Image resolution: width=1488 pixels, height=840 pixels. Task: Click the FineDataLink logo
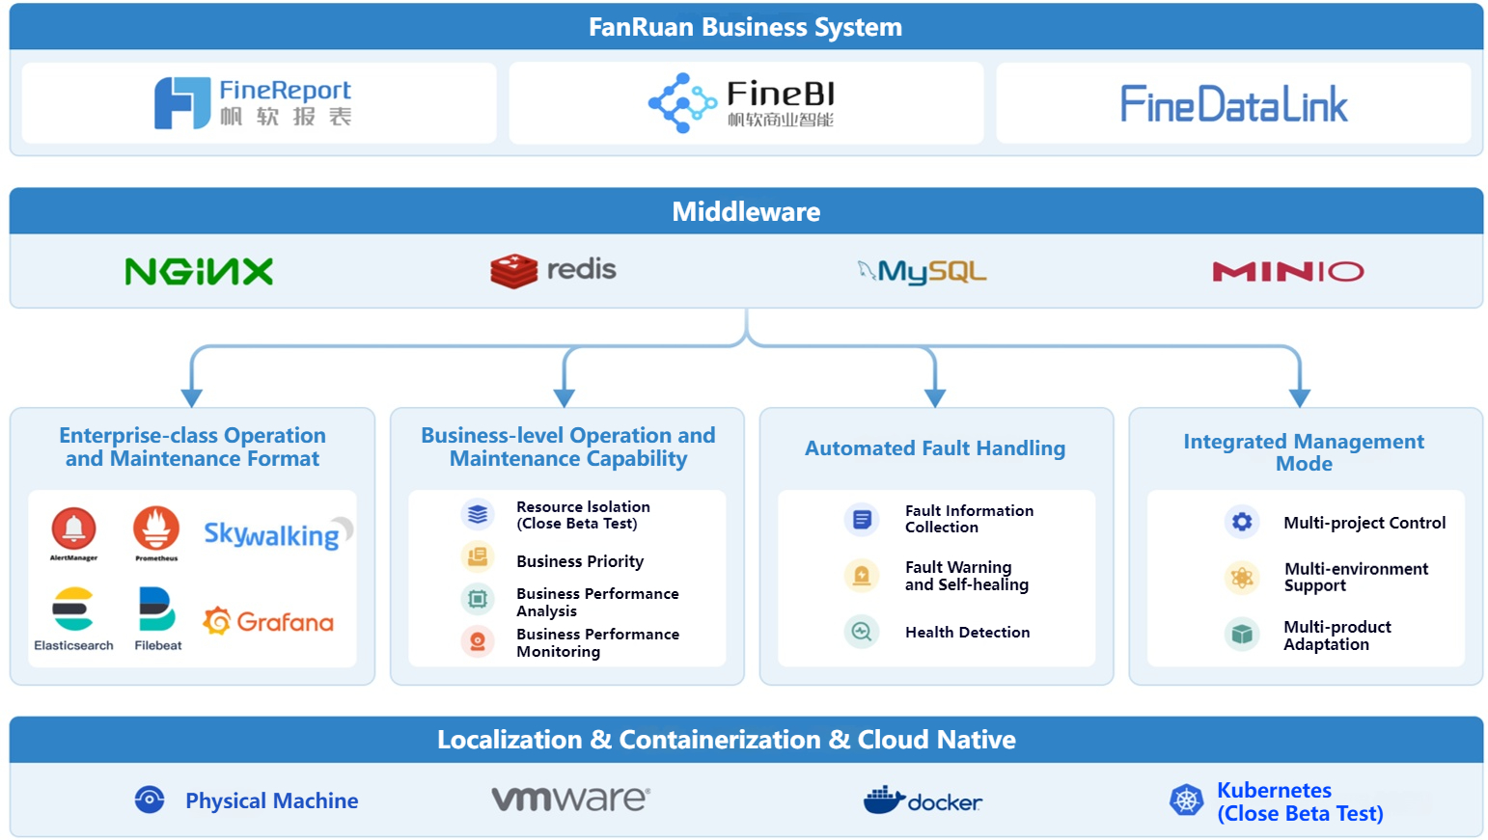click(1233, 104)
